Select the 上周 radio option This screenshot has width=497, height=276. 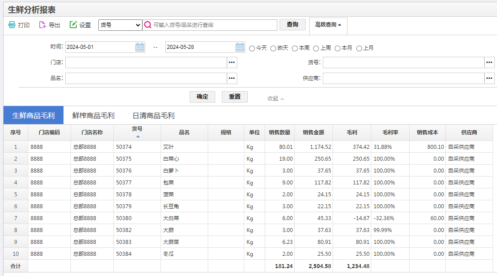[x=316, y=48]
